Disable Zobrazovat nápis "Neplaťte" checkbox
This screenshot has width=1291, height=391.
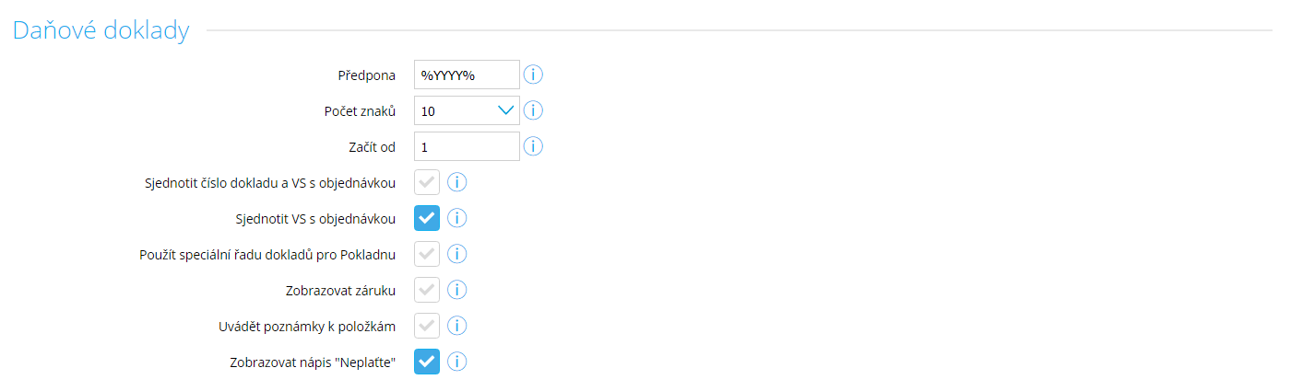(x=427, y=362)
